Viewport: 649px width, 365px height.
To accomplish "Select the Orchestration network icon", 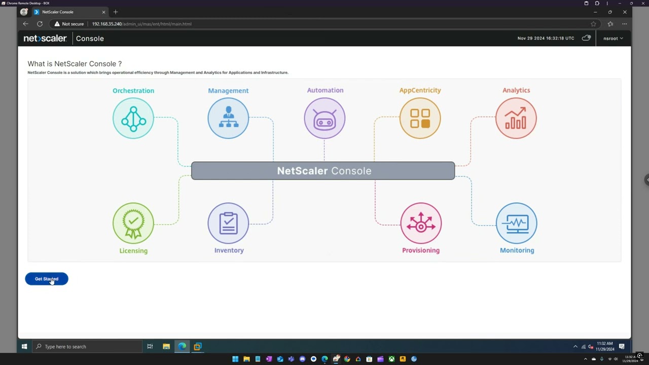I will click(133, 118).
